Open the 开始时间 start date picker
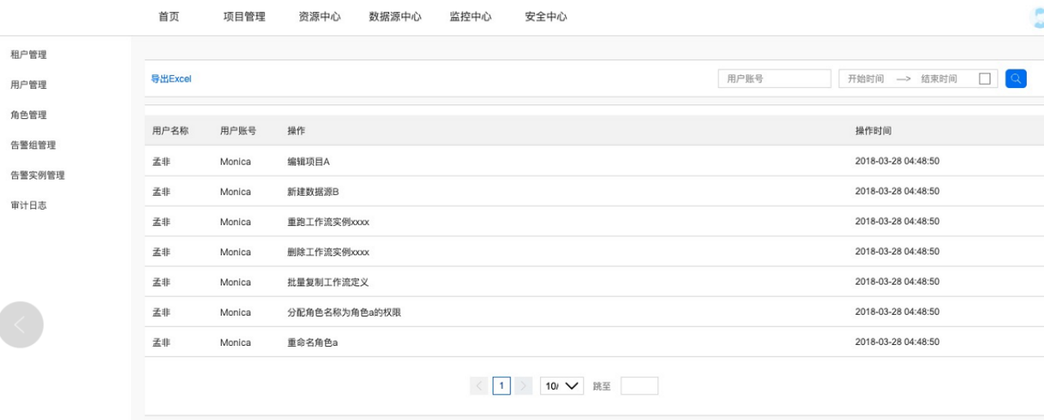1044x420 pixels. coord(865,79)
